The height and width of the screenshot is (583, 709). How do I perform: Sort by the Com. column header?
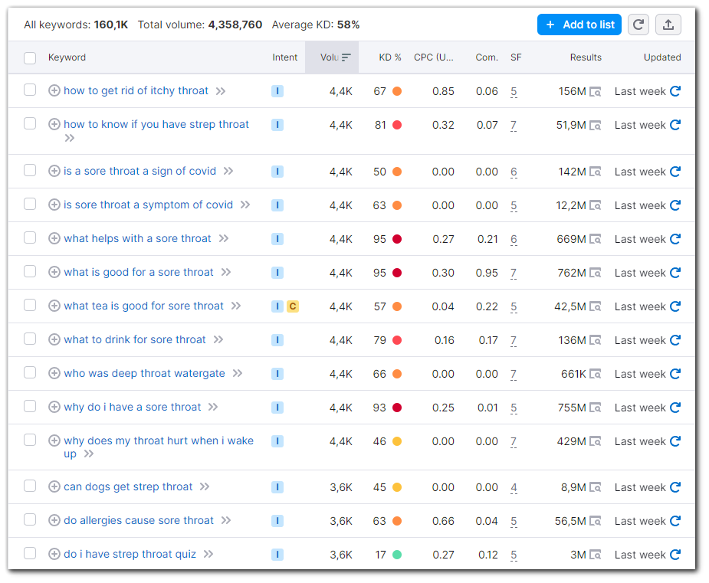point(487,57)
